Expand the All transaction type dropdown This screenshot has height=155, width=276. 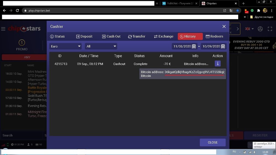pyautogui.click(x=101, y=46)
